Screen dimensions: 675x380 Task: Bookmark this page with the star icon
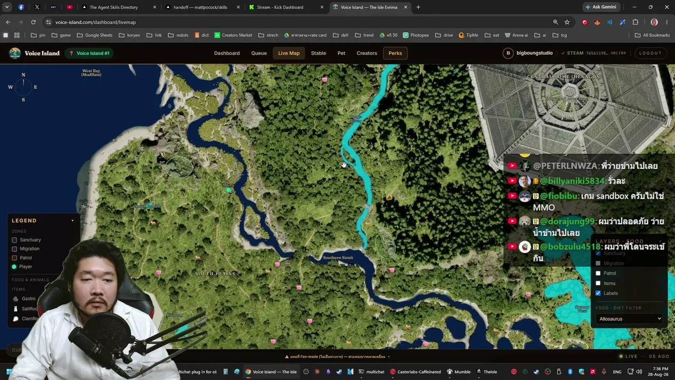click(x=567, y=22)
